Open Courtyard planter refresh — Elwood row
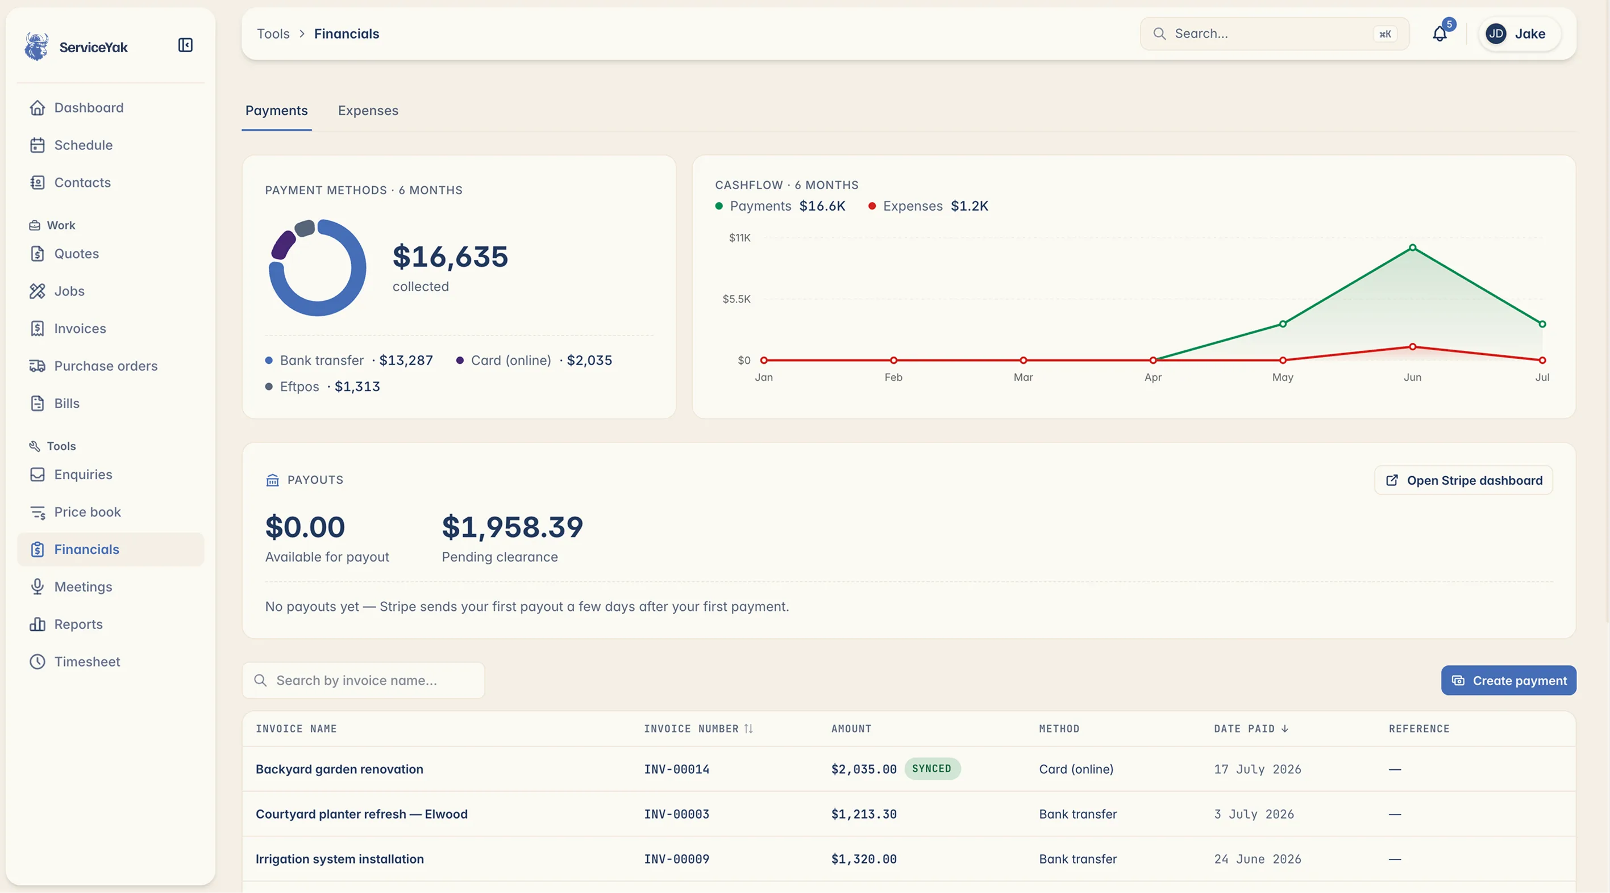This screenshot has height=893, width=1610. 909,814
